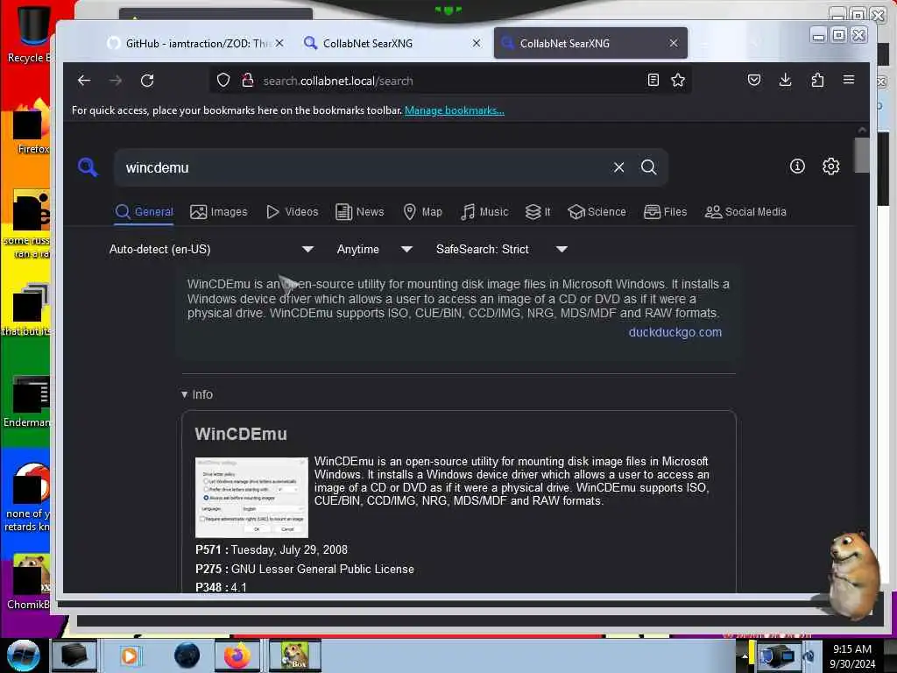
Task: Click the WinCDEmu infobox heading
Action: tap(241, 434)
